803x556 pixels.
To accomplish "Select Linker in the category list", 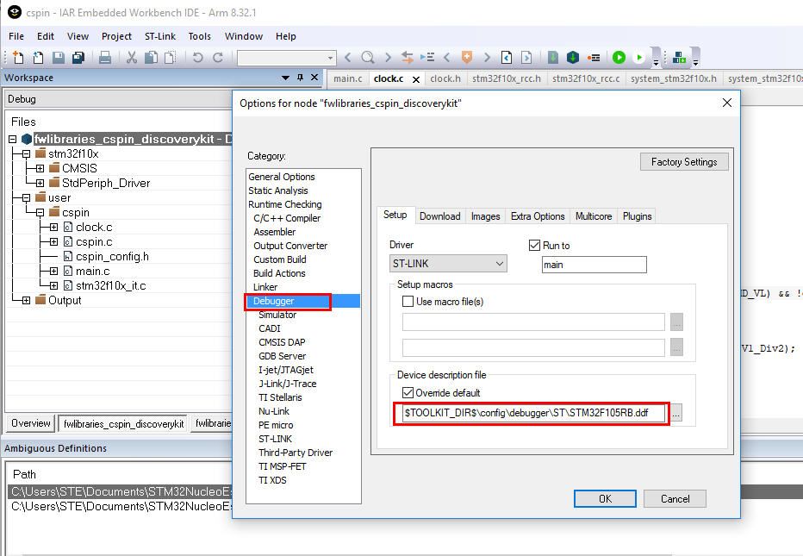I will coord(265,287).
